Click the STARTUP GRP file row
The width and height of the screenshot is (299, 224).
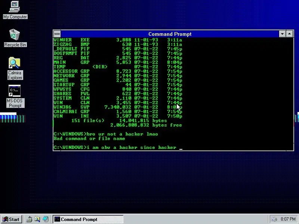pos(118,85)
